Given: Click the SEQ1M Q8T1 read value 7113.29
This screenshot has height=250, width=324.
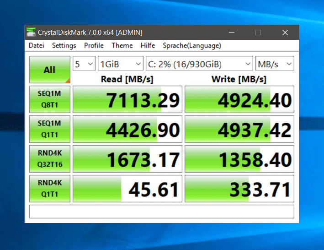Looking at the screenshot, I should [127, 99].
